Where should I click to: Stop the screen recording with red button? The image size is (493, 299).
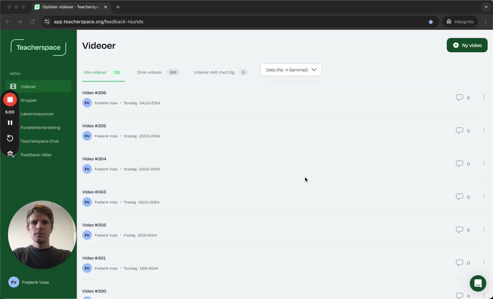(10, 100)
